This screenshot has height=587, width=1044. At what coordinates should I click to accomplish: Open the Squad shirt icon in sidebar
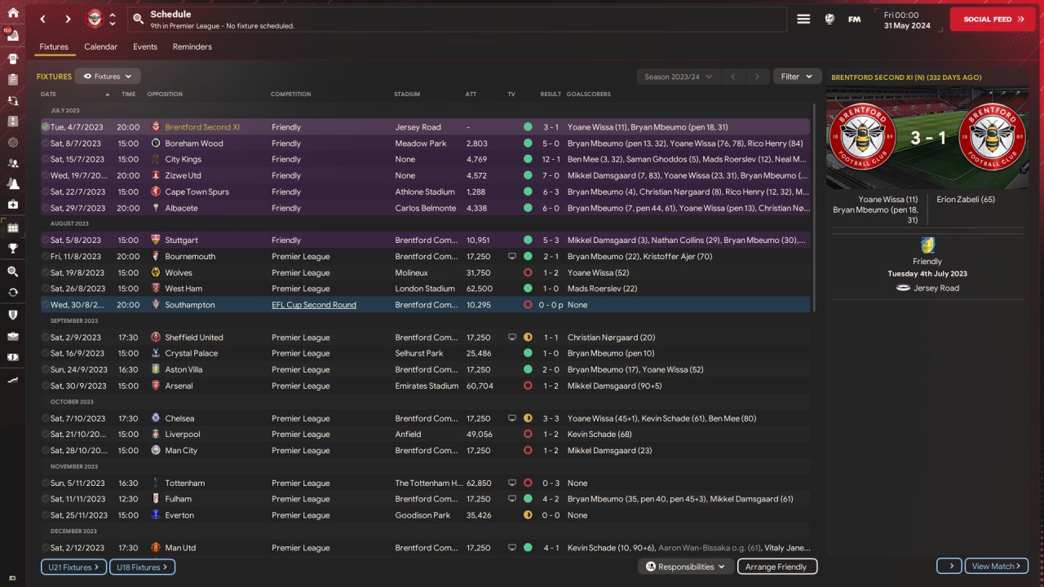tap(12, 59)
